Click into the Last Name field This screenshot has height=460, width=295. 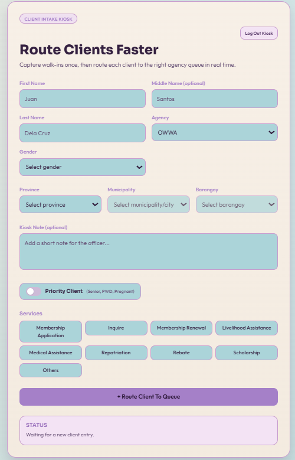click(x=83, y=133)
